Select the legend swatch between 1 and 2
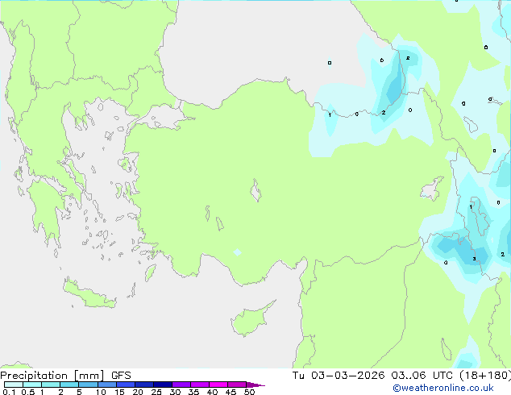Viewport: 511px width, 395px height. (x=51, y=385)
